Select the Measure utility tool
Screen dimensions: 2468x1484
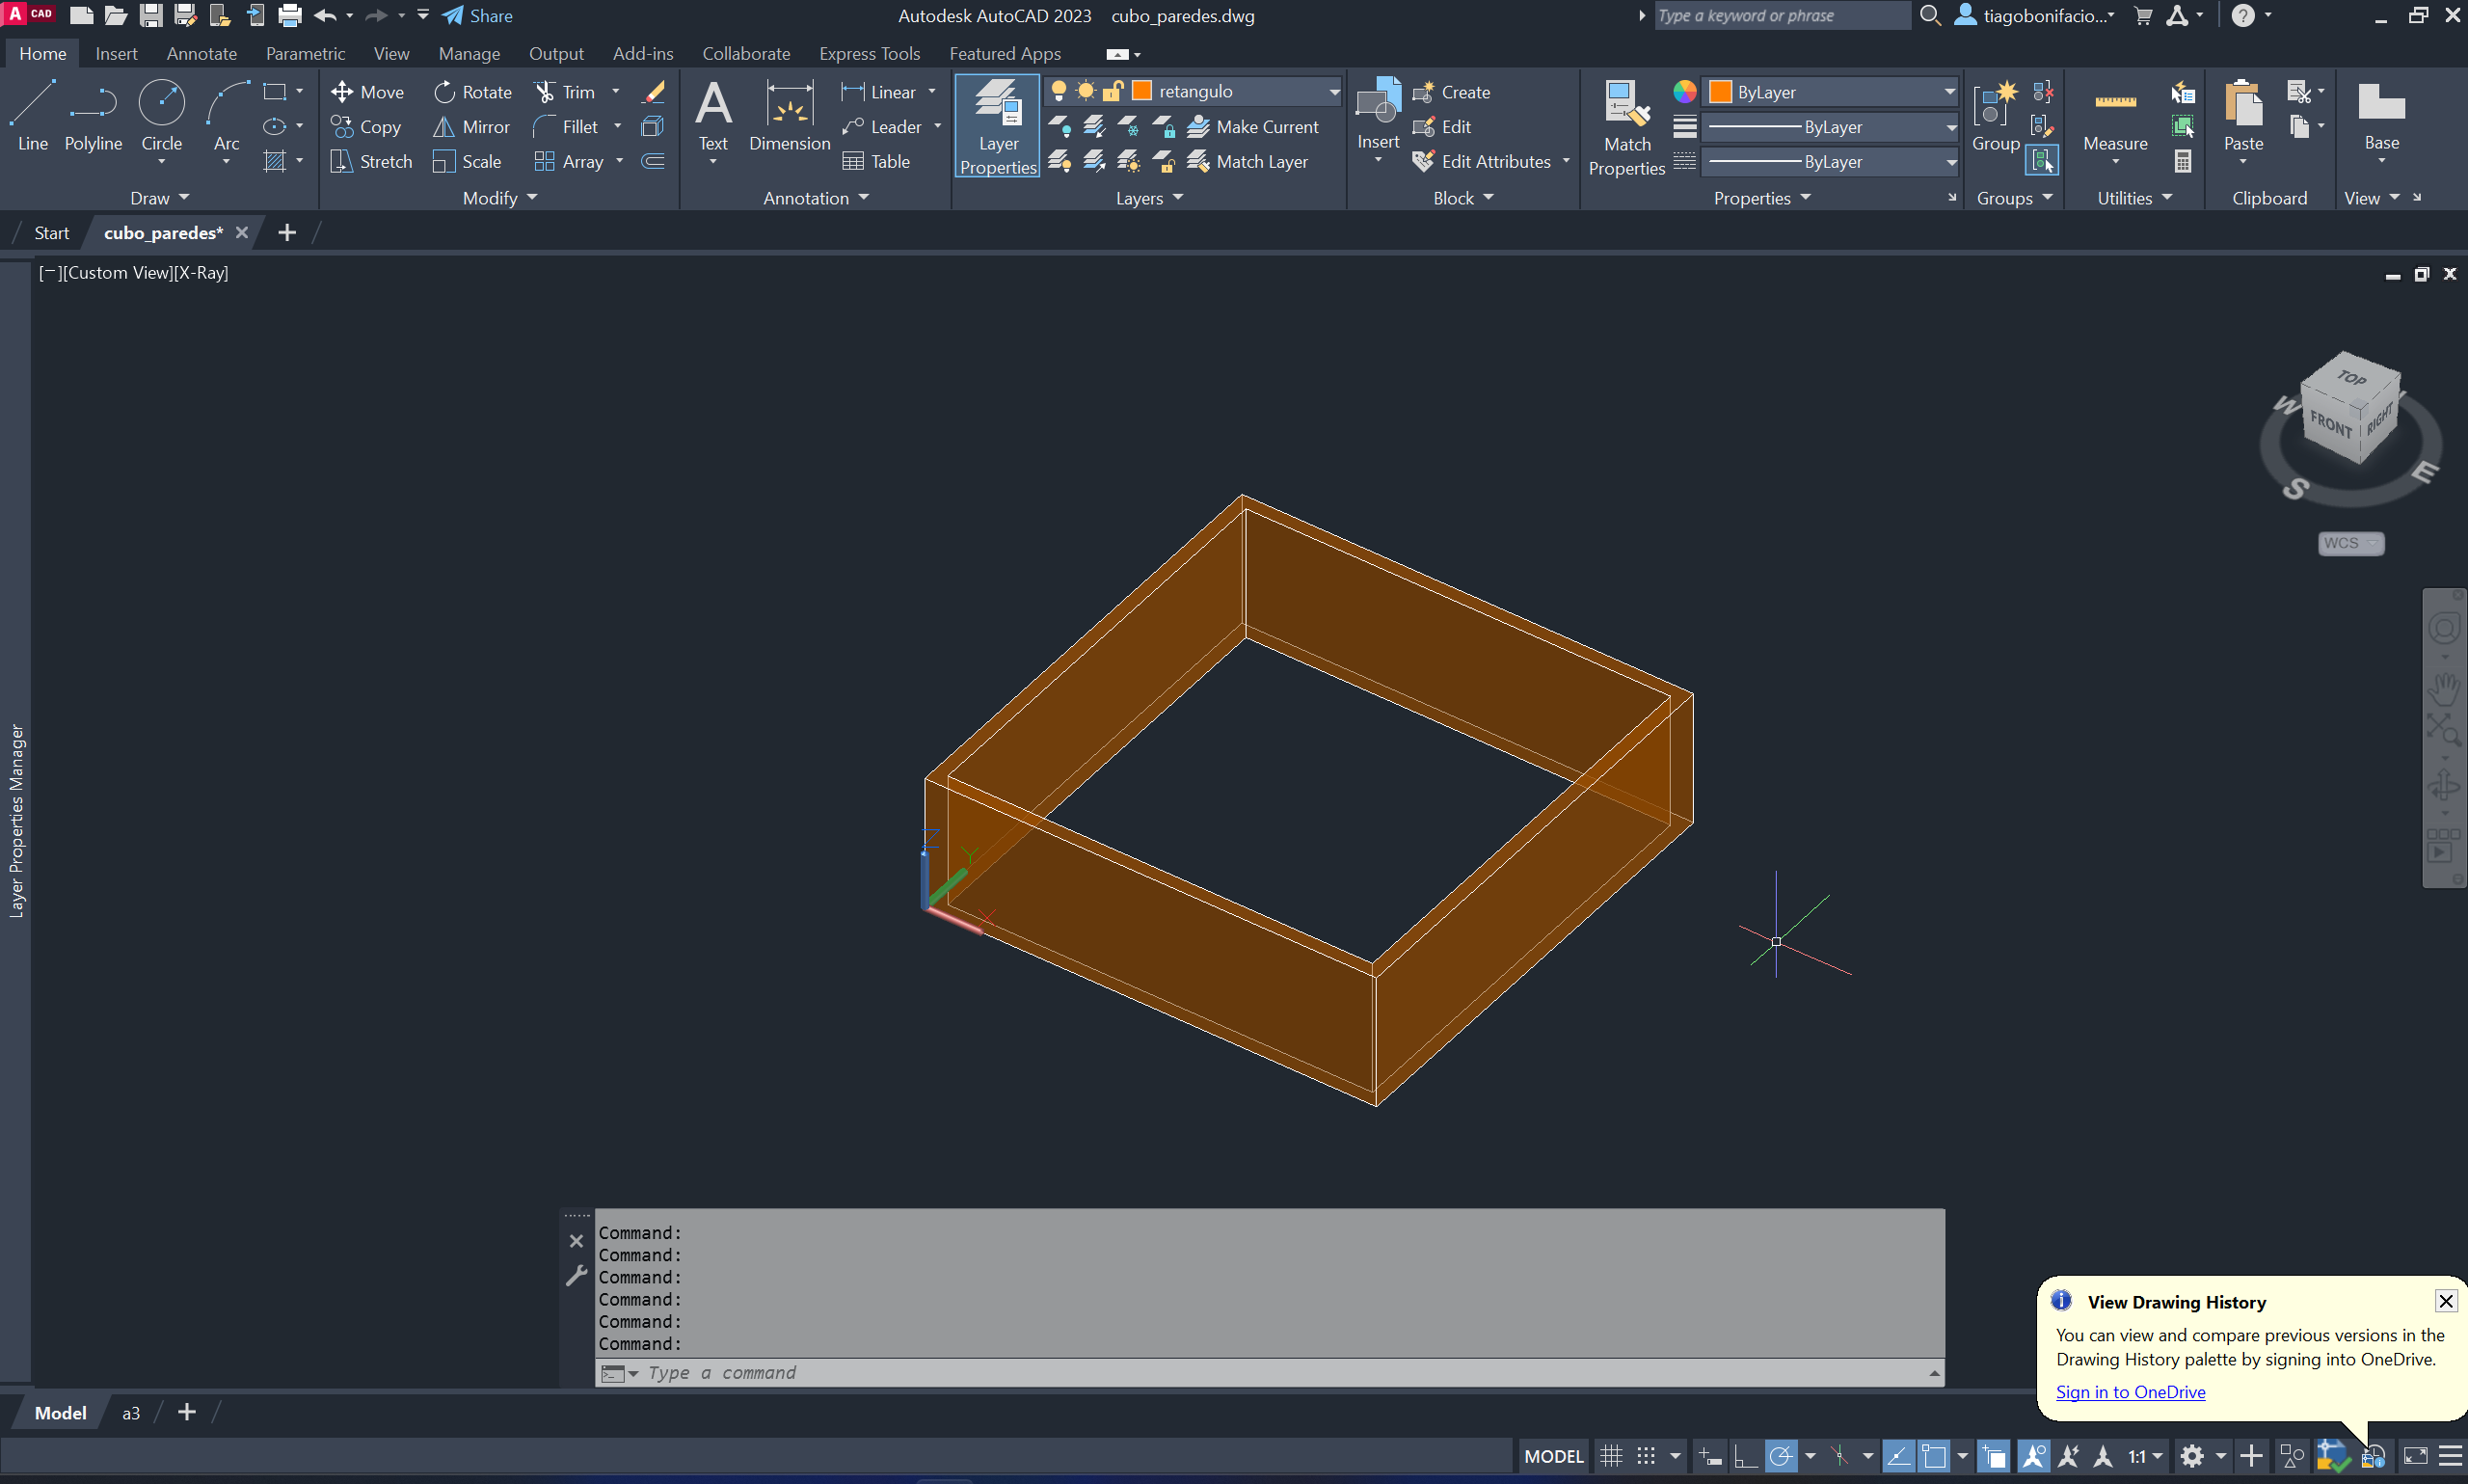(x=2115, y=104)
